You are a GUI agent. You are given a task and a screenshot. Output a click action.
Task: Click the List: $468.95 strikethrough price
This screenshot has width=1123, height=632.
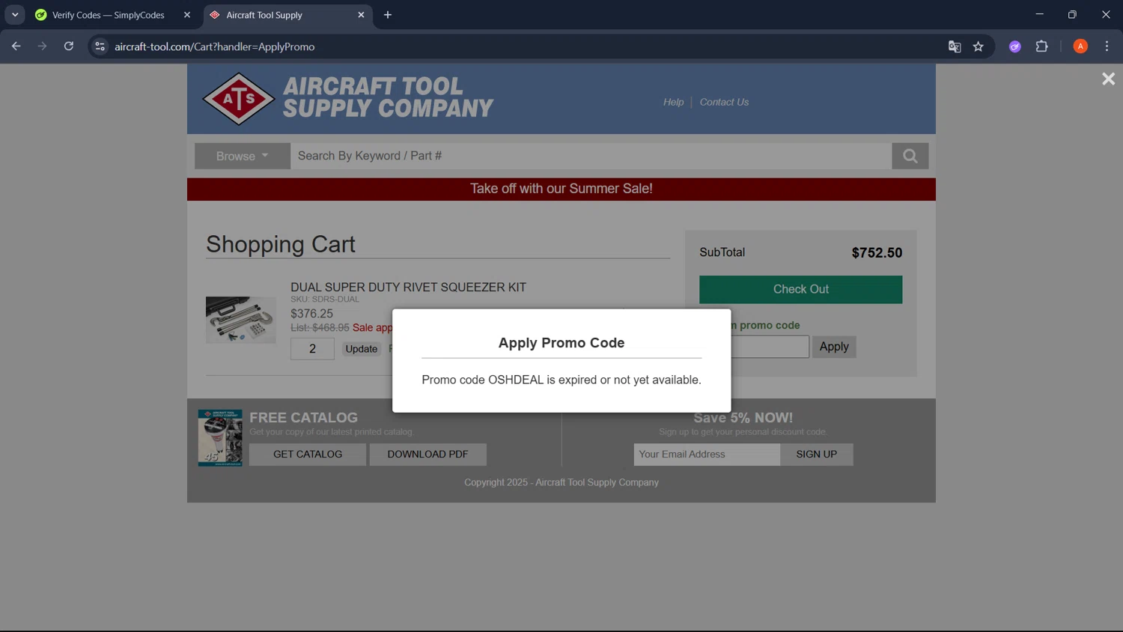pos(320,328)
